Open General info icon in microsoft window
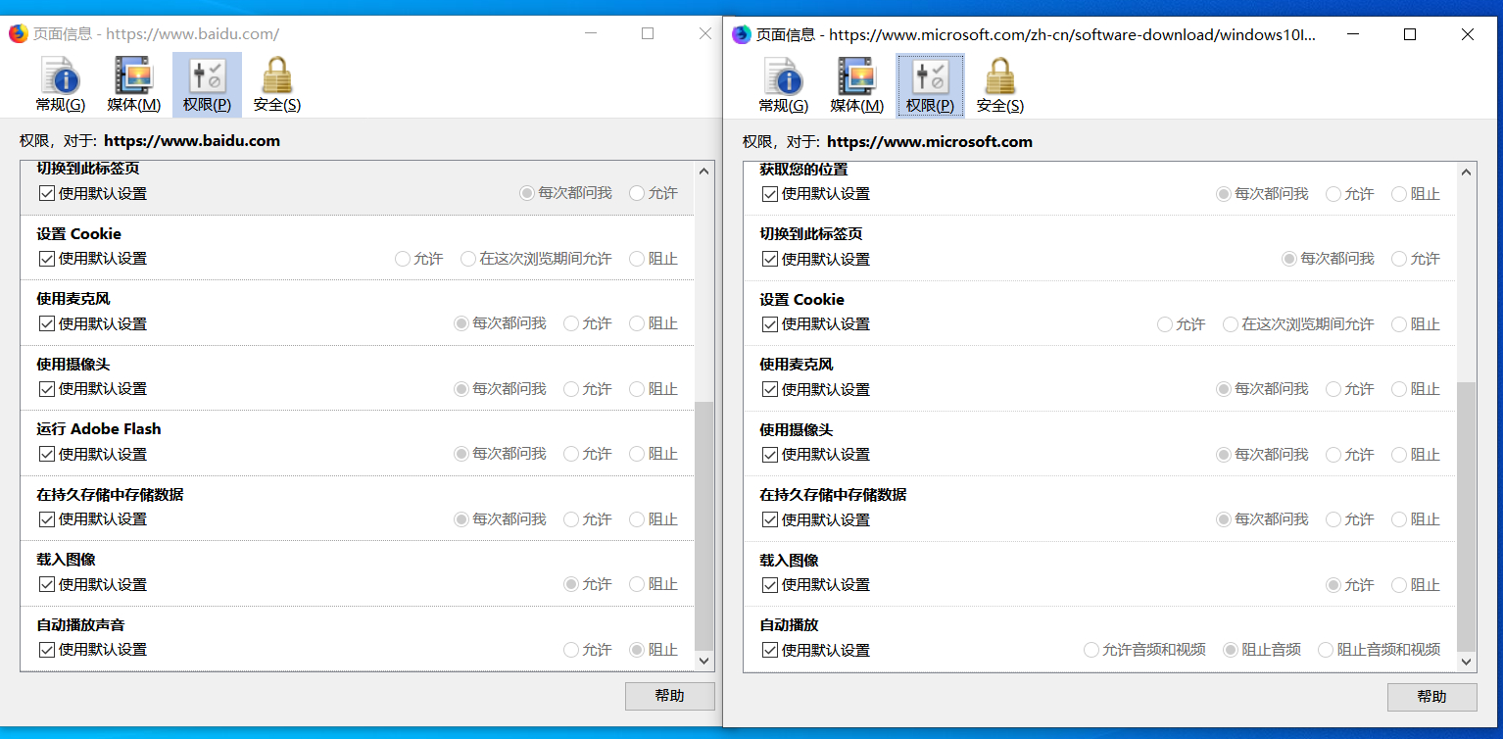 click(x=783, y=77)
